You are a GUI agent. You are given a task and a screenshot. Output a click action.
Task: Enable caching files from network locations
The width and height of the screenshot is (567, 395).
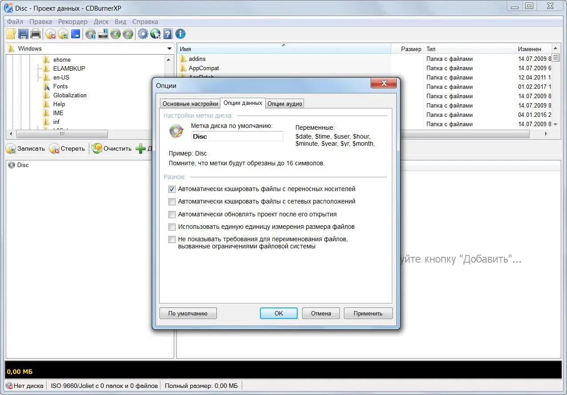tap(172, 202)
